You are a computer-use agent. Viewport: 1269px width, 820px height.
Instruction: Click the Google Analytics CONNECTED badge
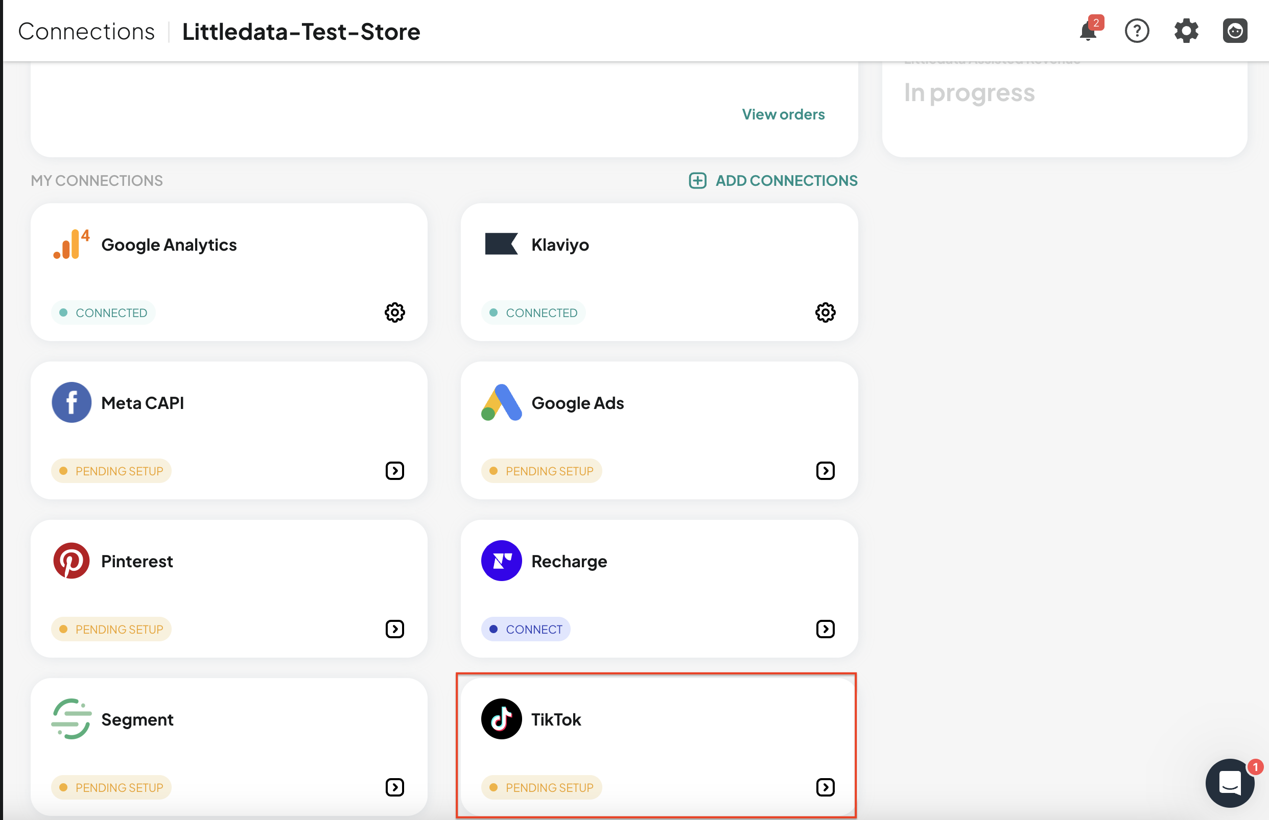pos(103,312)
